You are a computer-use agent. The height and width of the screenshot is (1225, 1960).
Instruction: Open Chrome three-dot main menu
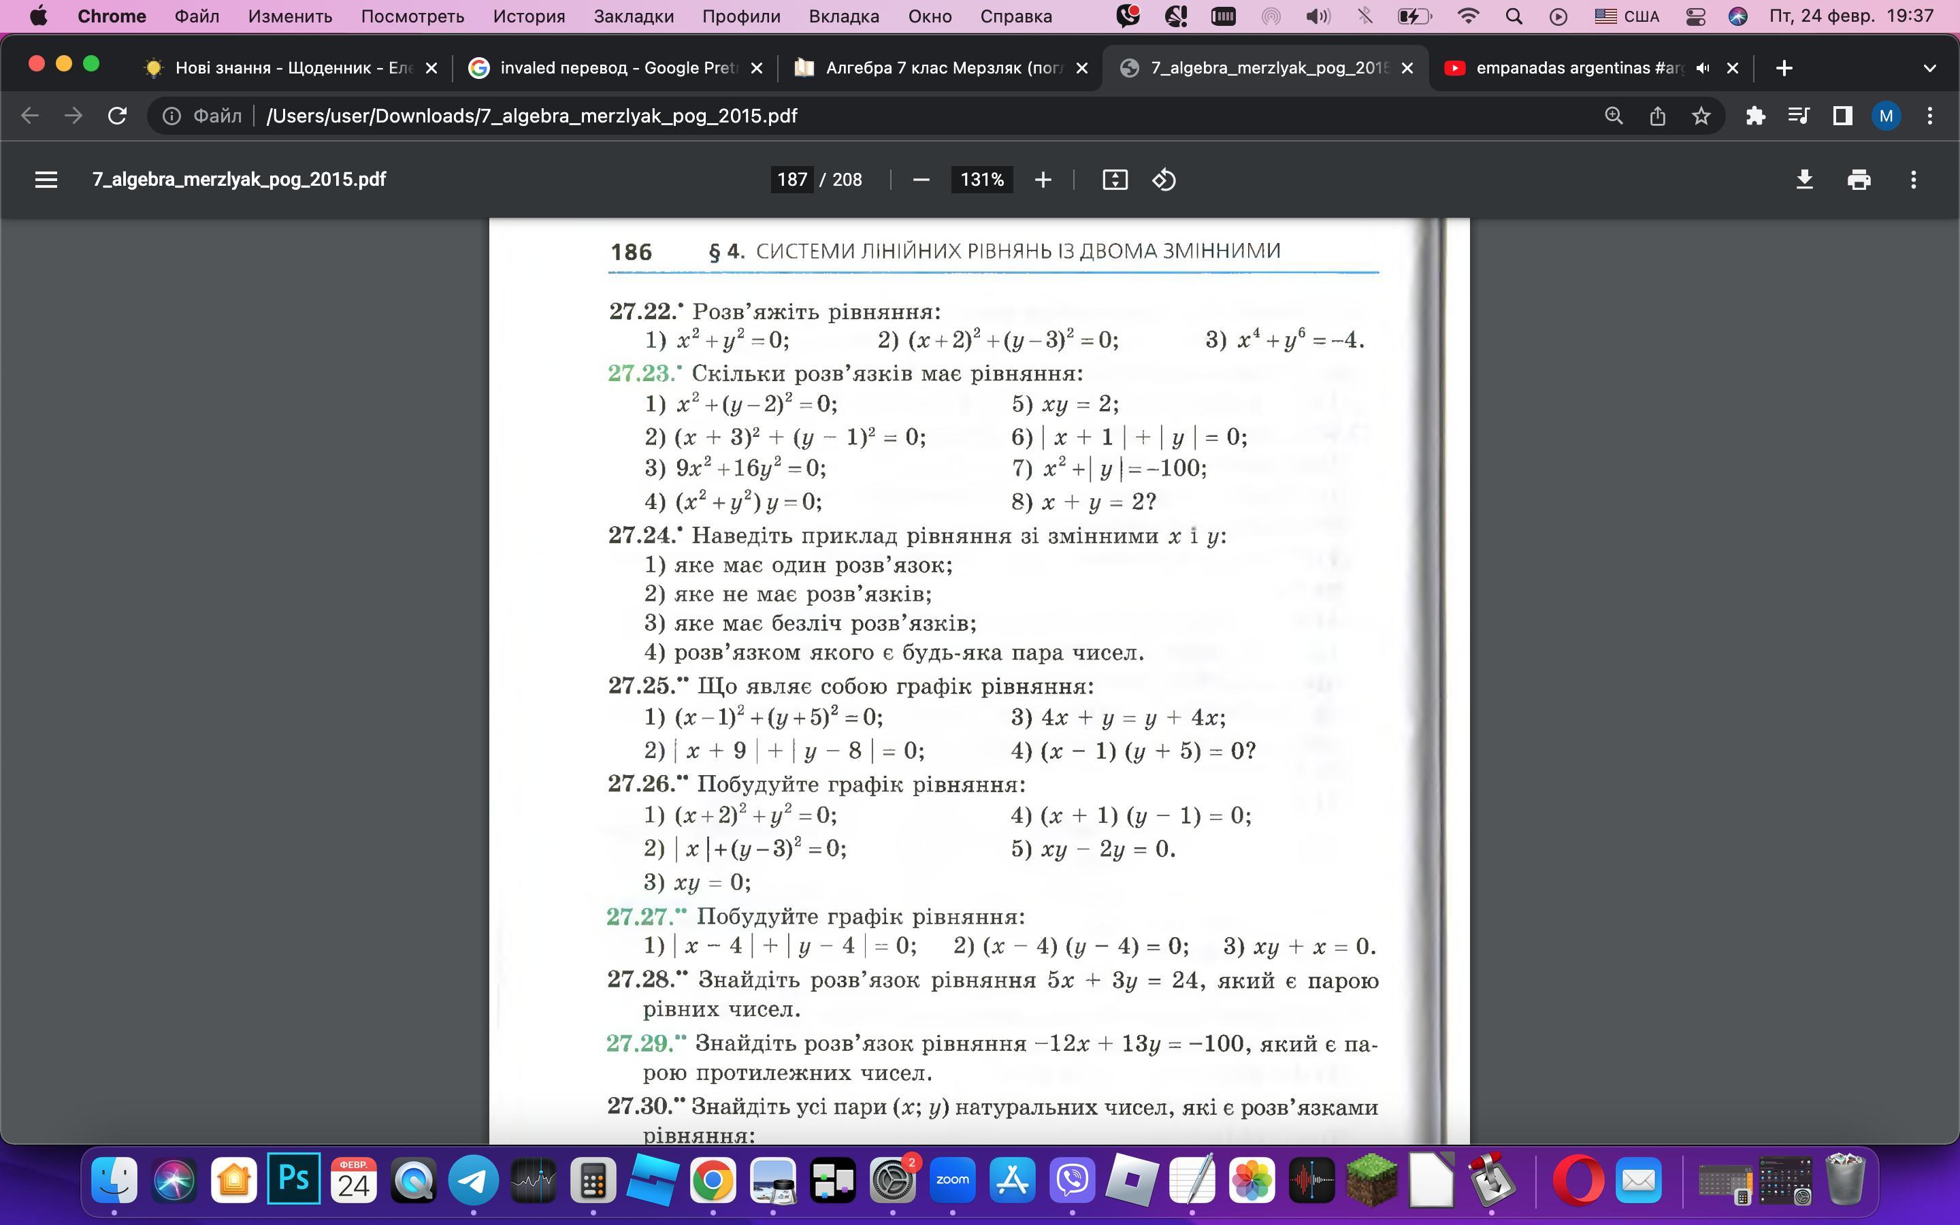[1930, 116]
